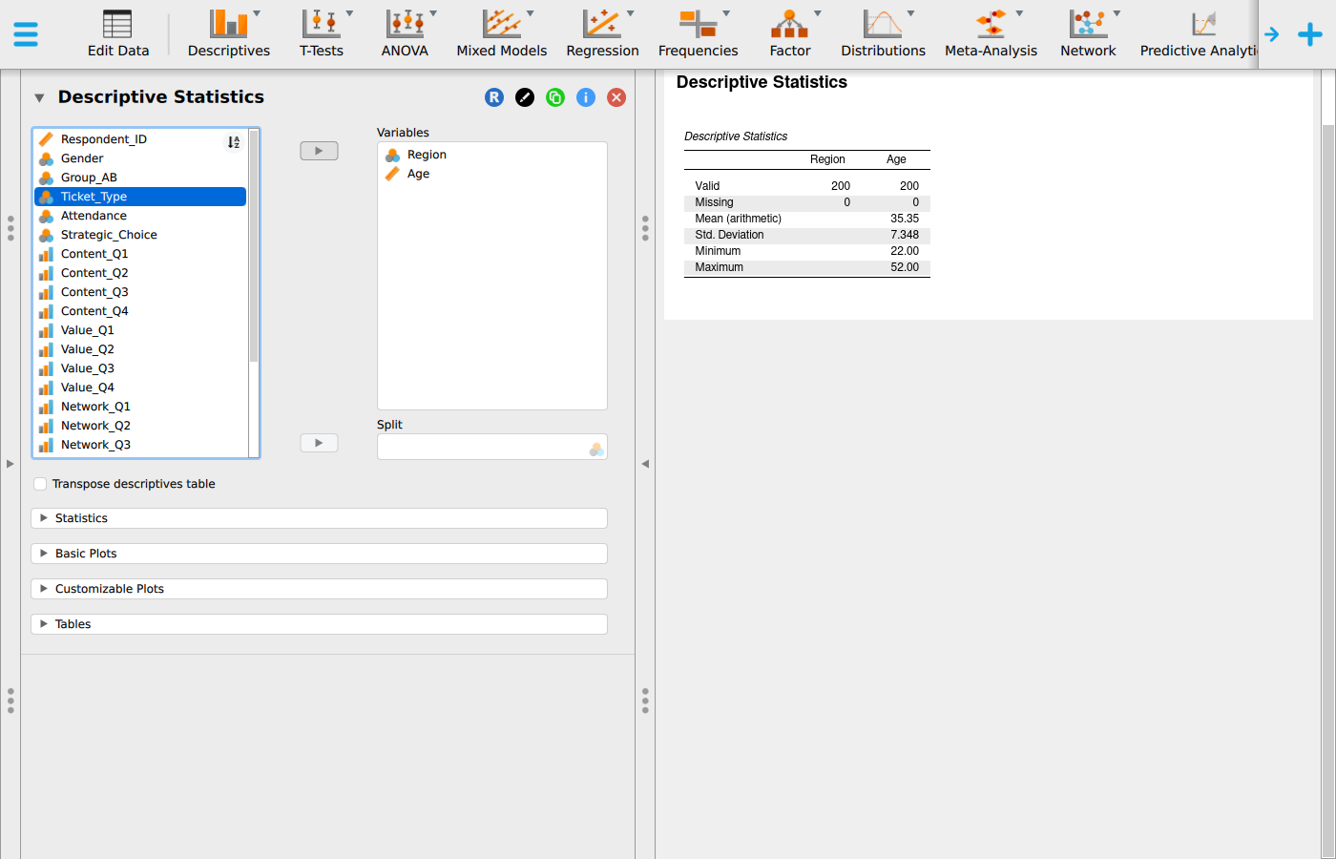Select the Group_AB variable

pos(140,178)
